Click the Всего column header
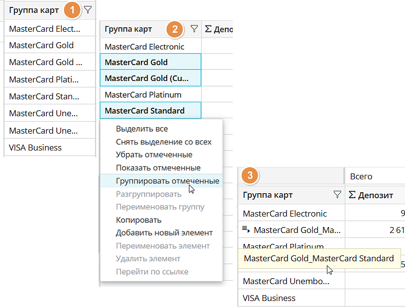Image resolution: width=405 pixels, height=307 pixels. point(361,176)
